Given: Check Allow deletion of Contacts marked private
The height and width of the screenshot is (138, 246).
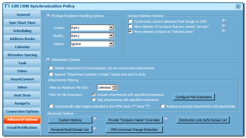Looking at the screenshot, I should click(x=130, y=26).
